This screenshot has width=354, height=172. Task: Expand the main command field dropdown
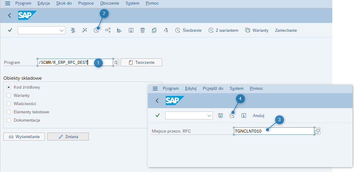[x=62, y=31]
